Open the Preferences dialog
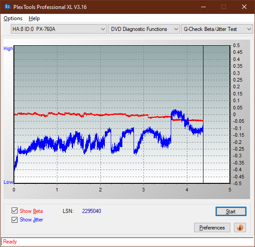 tap(212, 227)
